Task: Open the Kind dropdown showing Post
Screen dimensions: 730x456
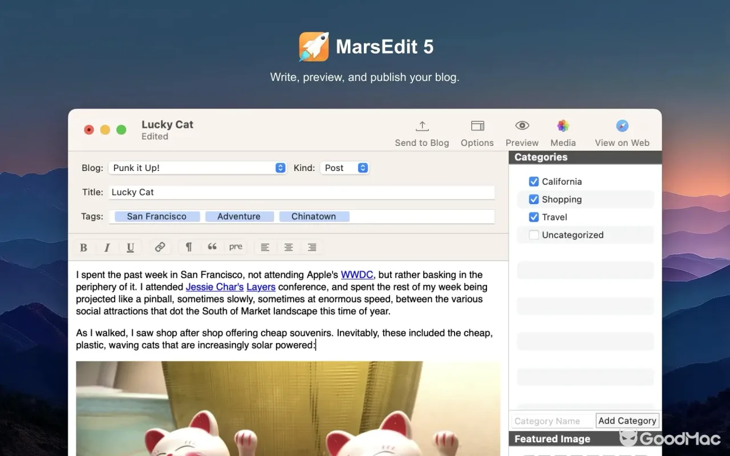Action: (344, 168)
